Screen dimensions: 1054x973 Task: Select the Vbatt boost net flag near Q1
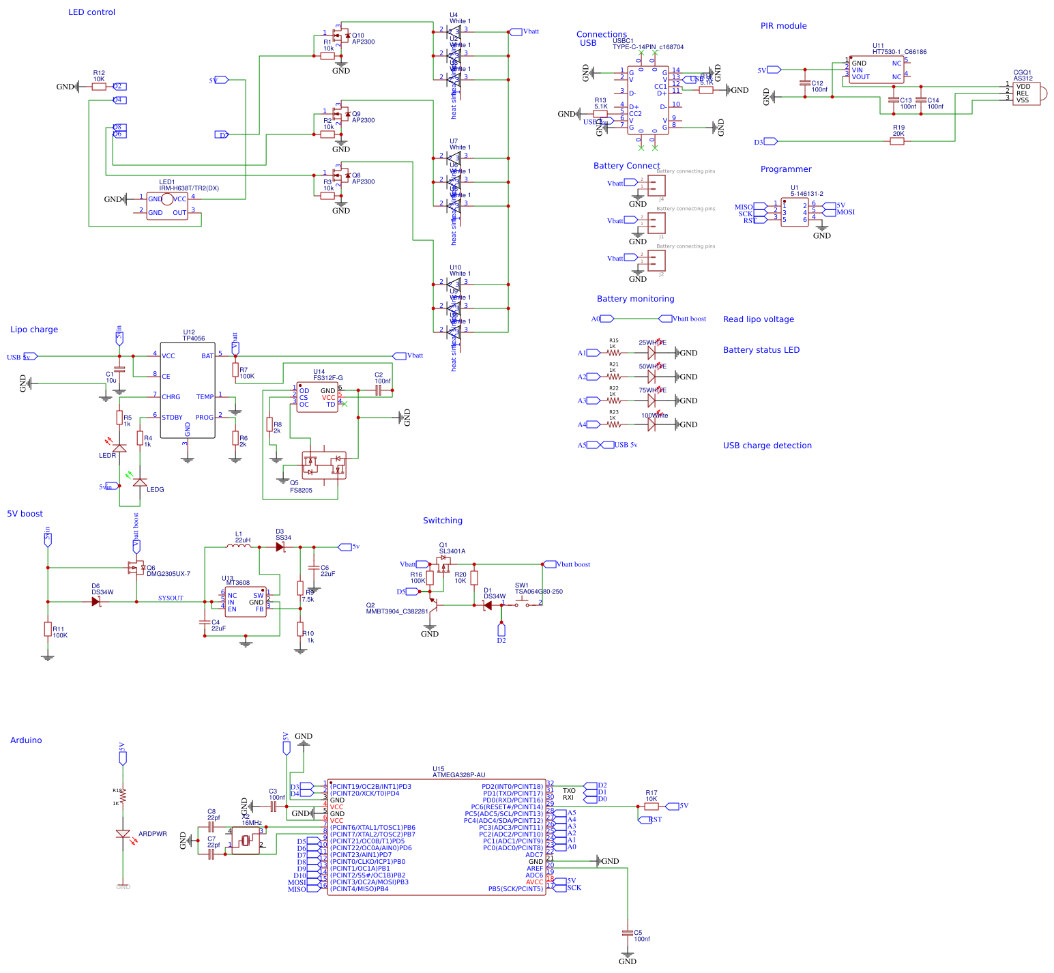(x=550, y=564)
